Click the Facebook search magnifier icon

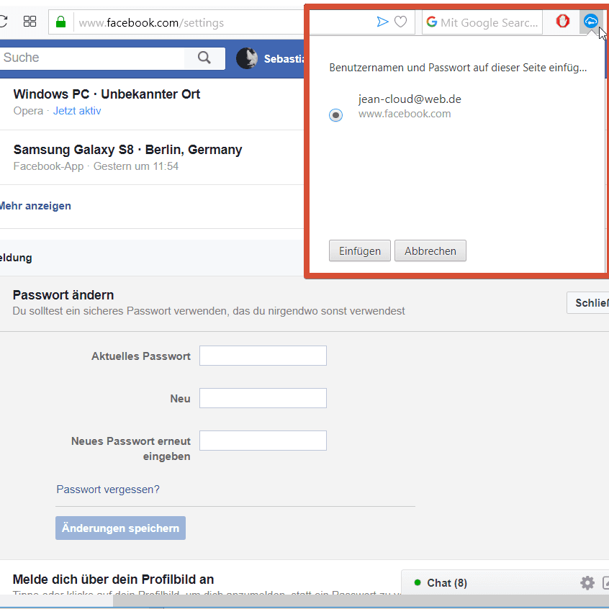(204, 58)
